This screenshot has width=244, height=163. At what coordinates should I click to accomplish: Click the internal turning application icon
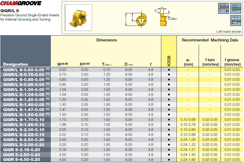(x=223, y=8)
